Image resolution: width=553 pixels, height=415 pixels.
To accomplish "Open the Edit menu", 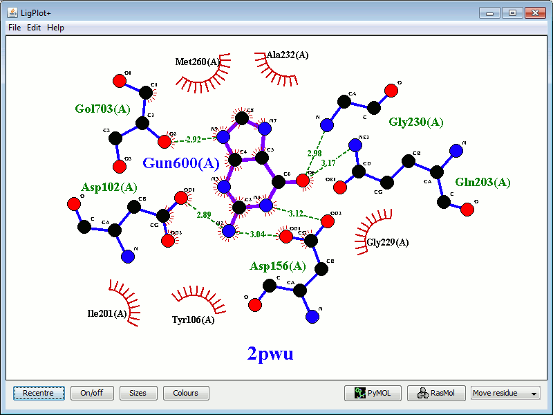I will pos(34,28).
